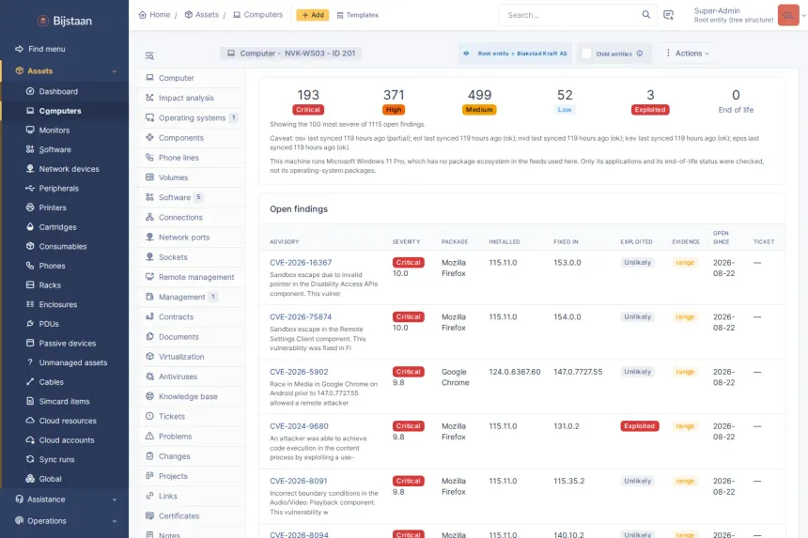Click the Unmanaged assets question icon
Screen dimensions: 808x538
[30, 362]
